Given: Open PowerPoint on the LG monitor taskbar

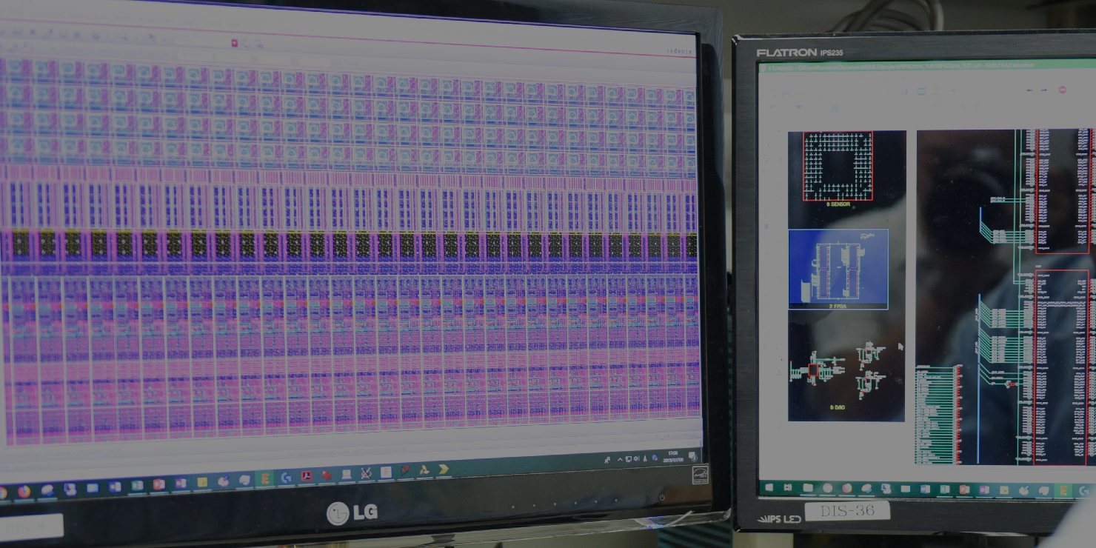Looking at the screenshot, I should (x=159, y=484).
